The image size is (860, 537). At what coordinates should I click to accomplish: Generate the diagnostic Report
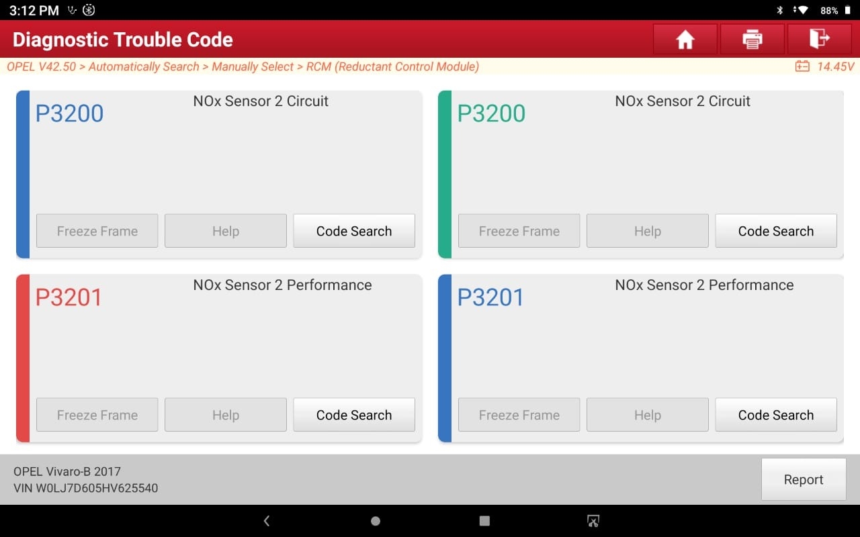pyautogui.click(x=804, y=479)
